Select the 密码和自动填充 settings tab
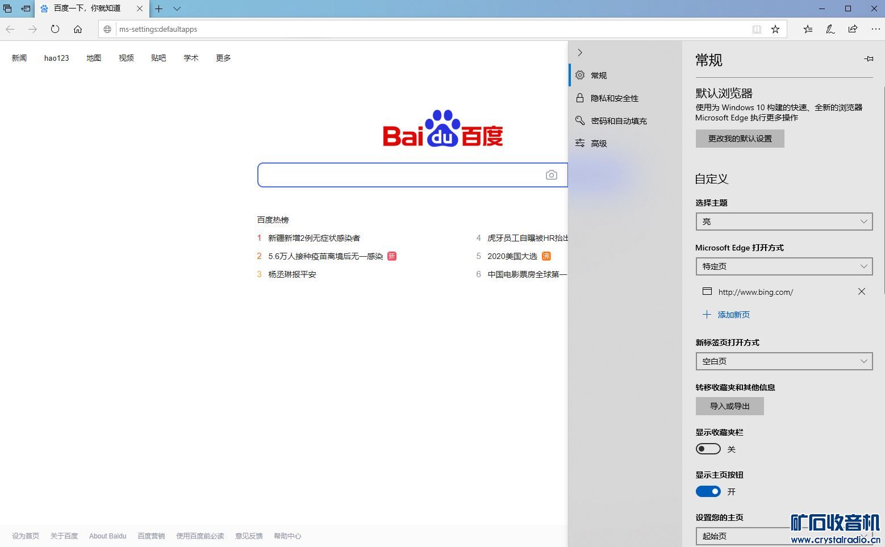The height and width of the screenshot is (547, 885). click(625, 120)
